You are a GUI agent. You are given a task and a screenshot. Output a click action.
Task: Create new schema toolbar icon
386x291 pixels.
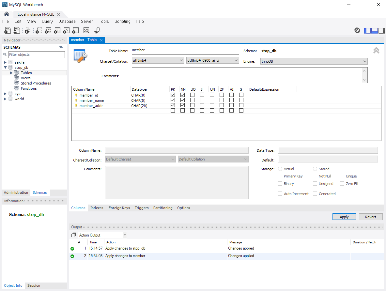(x=39, y=30)
